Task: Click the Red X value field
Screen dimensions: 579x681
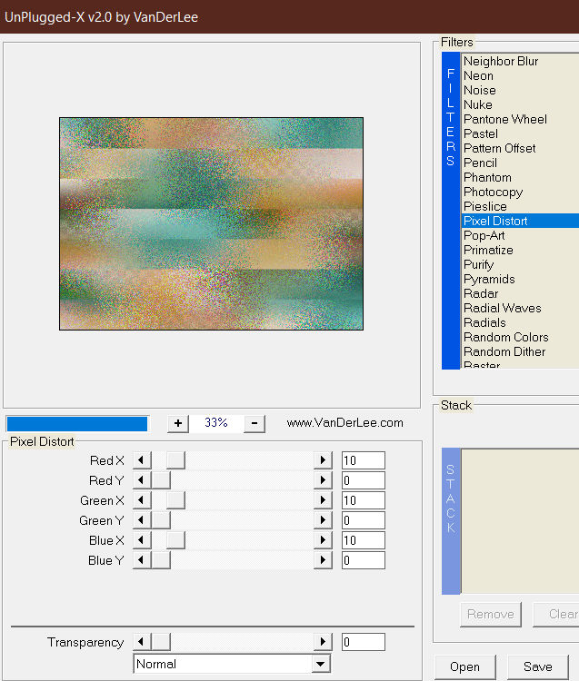Action: [x=363, y=460]
